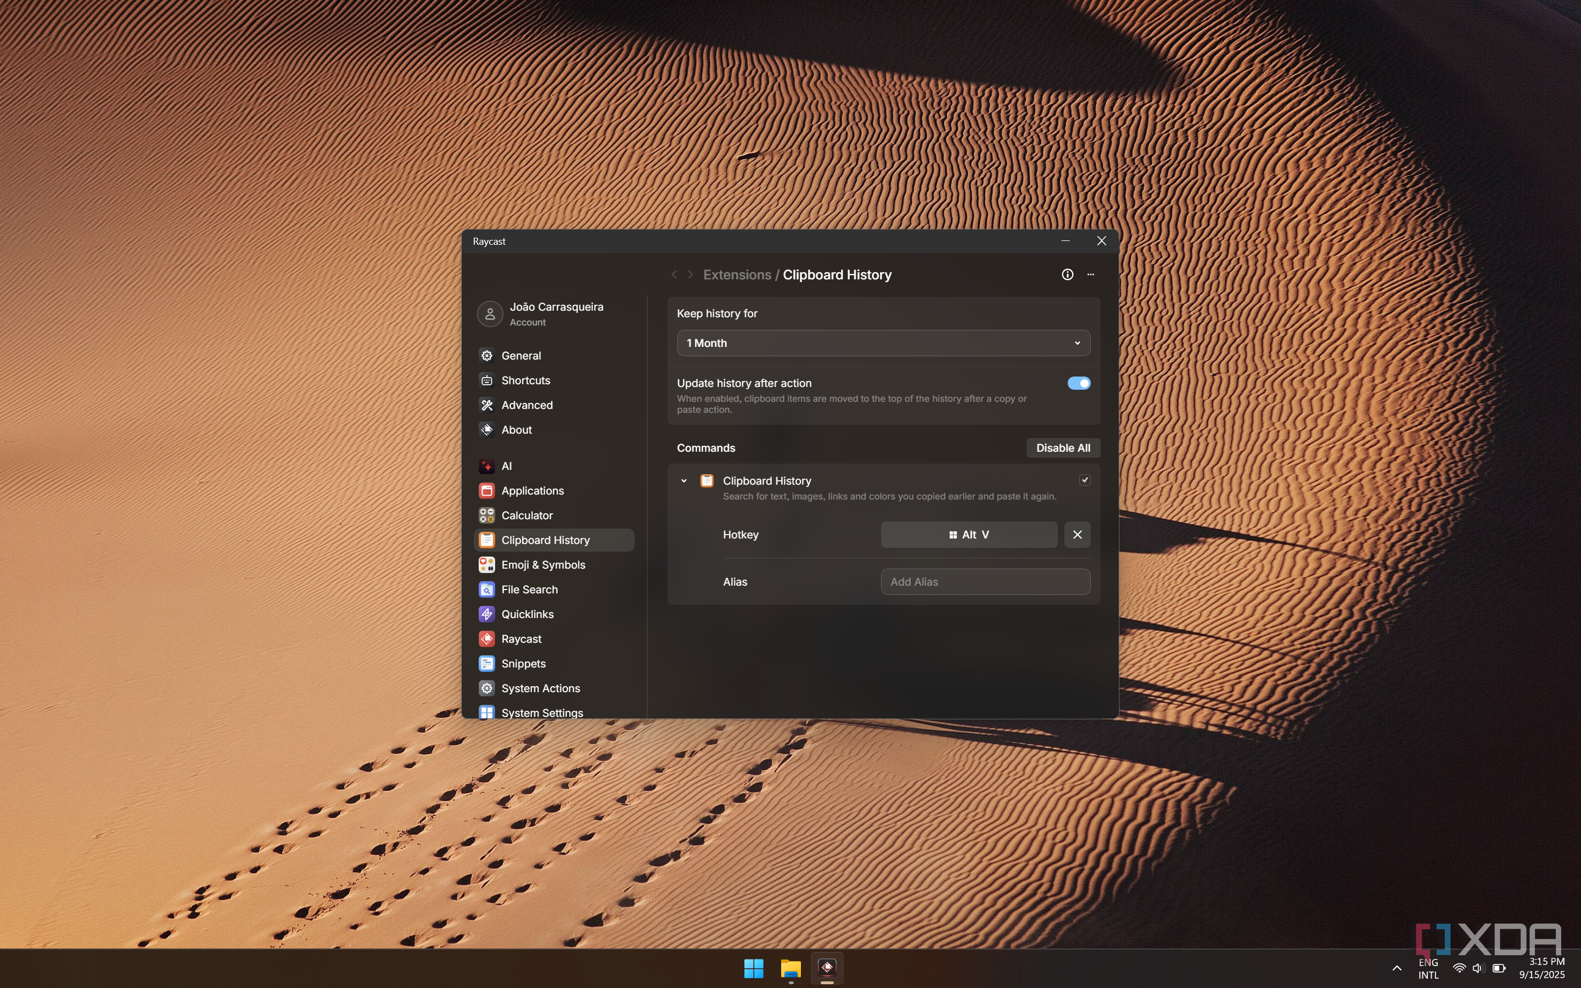Open the About sidebar icon
The image size is (1581, 988).
click(487, 430)
